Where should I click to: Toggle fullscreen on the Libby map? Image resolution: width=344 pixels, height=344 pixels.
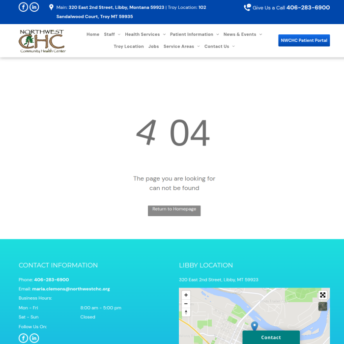[x=322, y=295]
